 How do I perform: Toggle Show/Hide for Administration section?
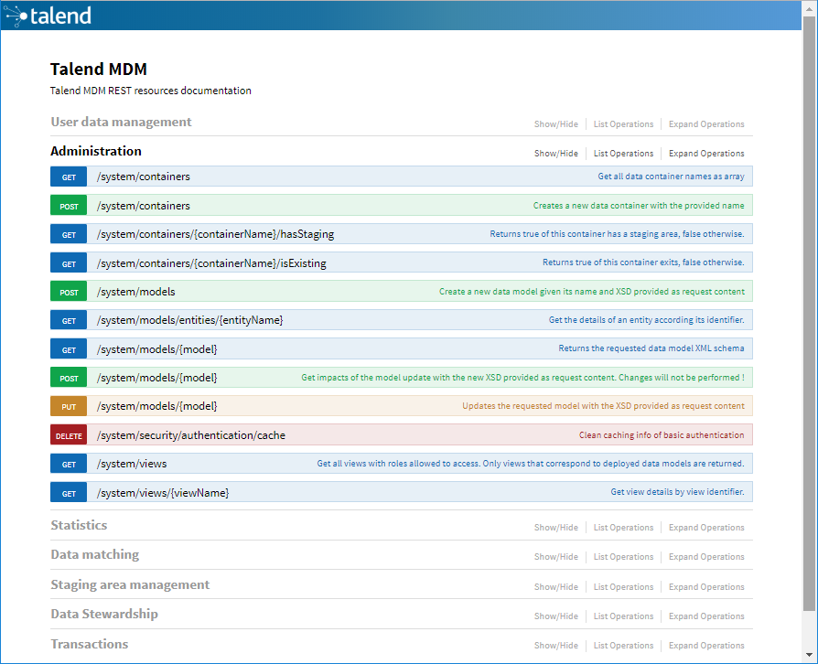[x=555, y=154]
